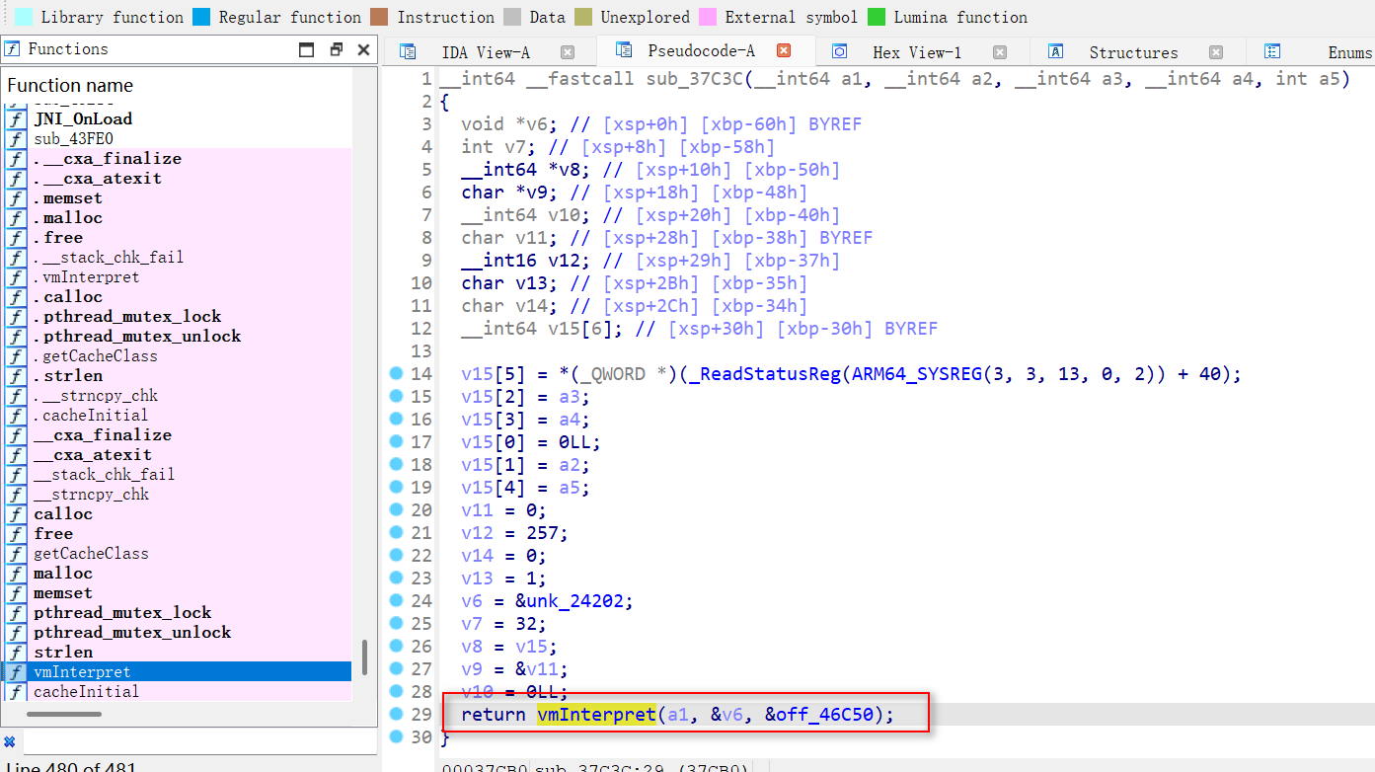Click the Pseudocode-A tab icon
1375x772 pixels.
point(623,49)
